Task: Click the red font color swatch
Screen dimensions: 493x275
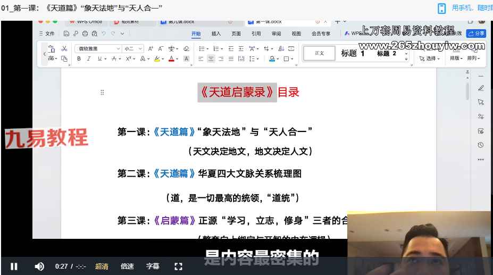Action: pyautogui.click(x=172, y=59)
